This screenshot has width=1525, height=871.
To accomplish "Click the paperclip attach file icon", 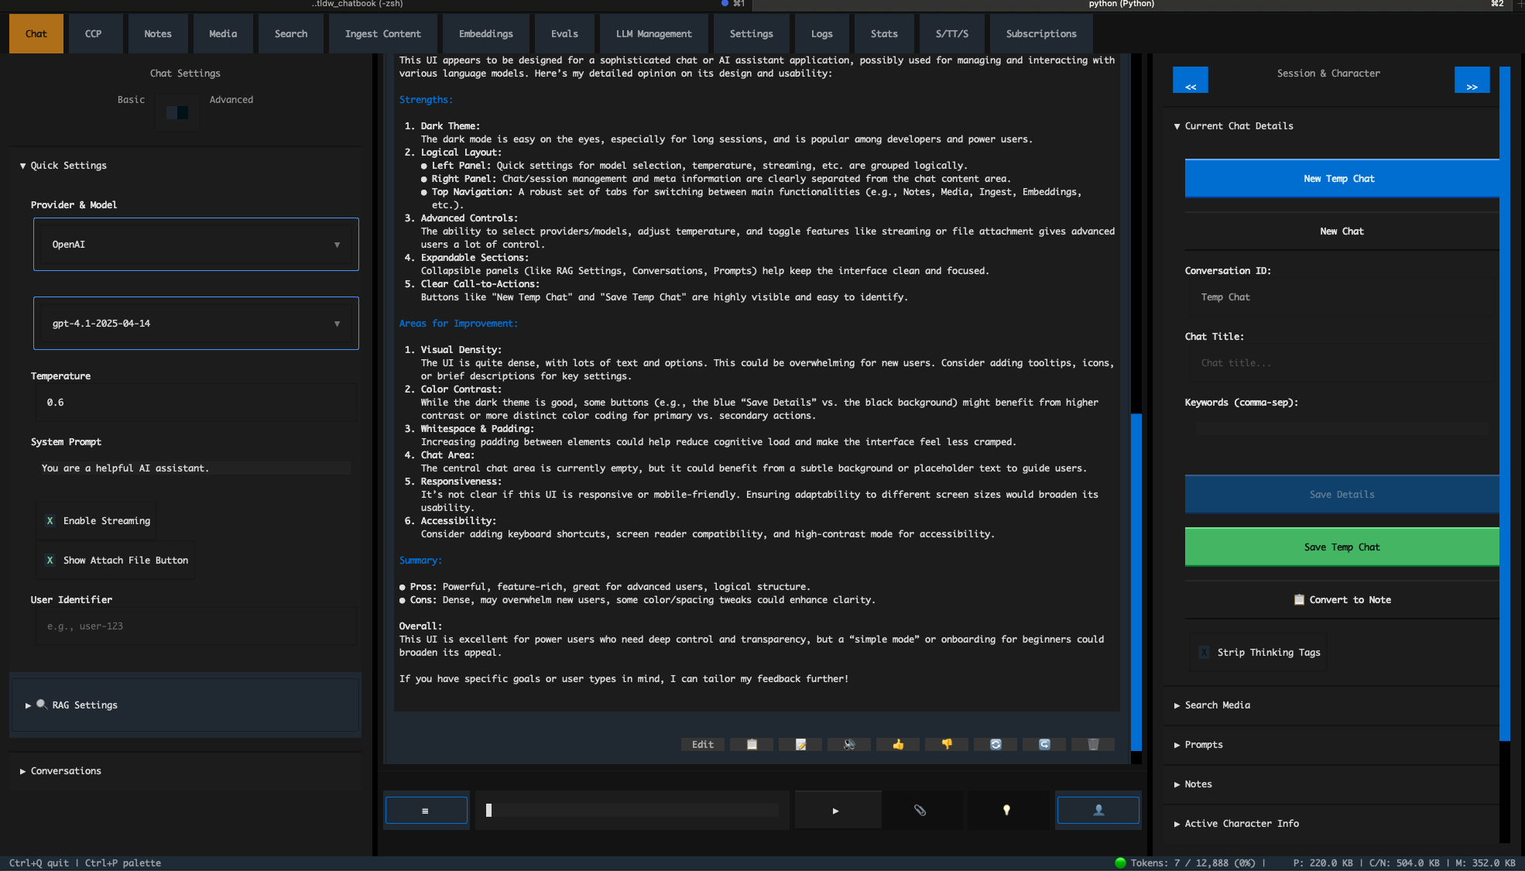I will 920,810.
